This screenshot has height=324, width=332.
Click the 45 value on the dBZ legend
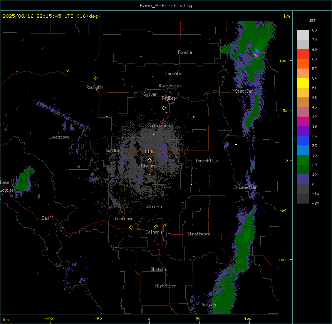click(314, 107)
